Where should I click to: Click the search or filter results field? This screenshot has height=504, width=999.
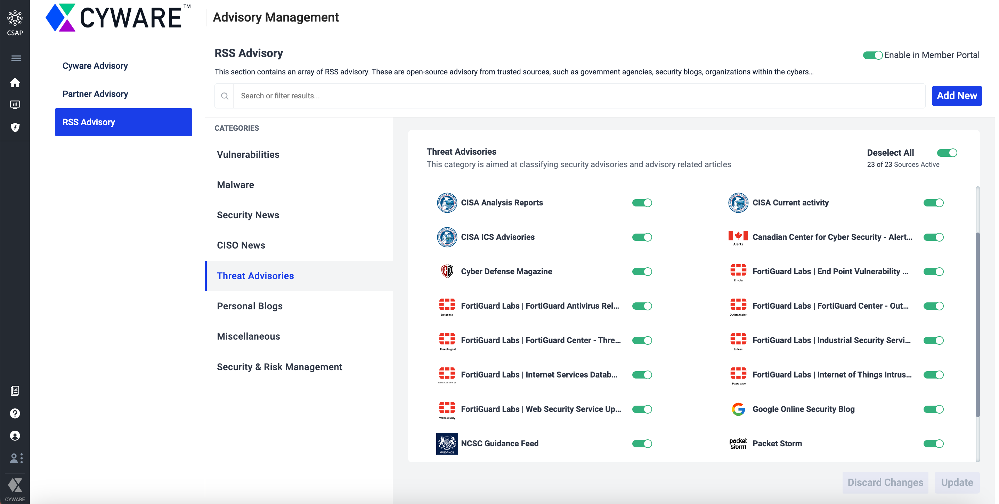(578, 96)
